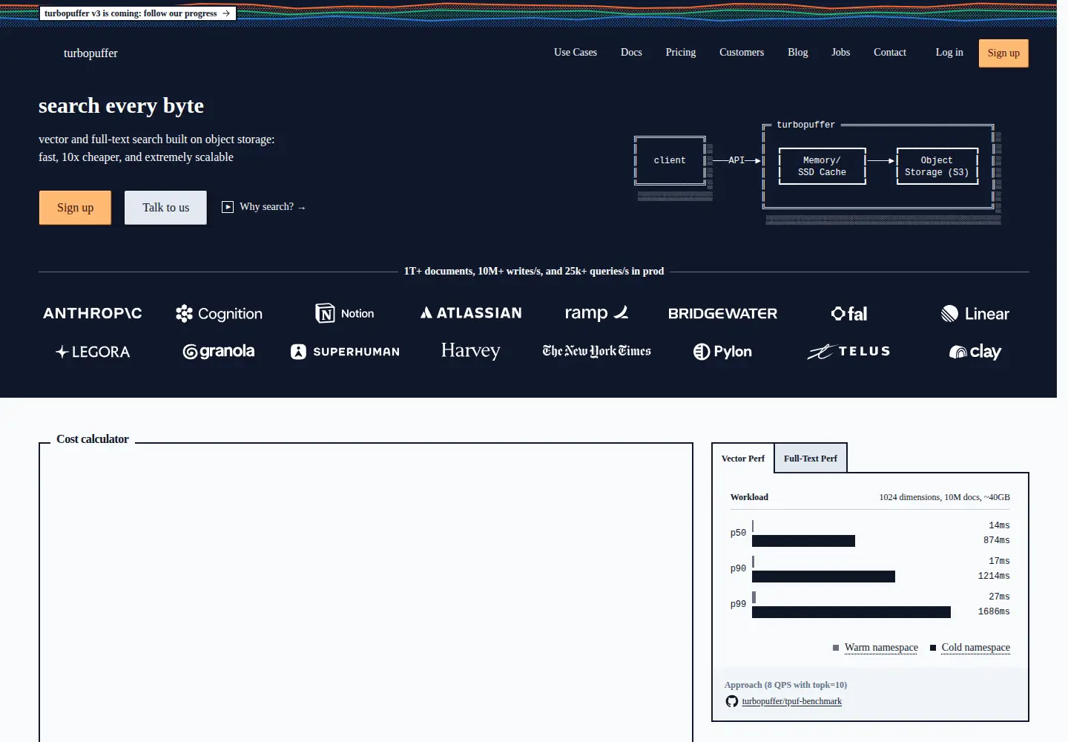Open the Contact navigation item
Screen dimensions: 1068x742
click(890, 53)
